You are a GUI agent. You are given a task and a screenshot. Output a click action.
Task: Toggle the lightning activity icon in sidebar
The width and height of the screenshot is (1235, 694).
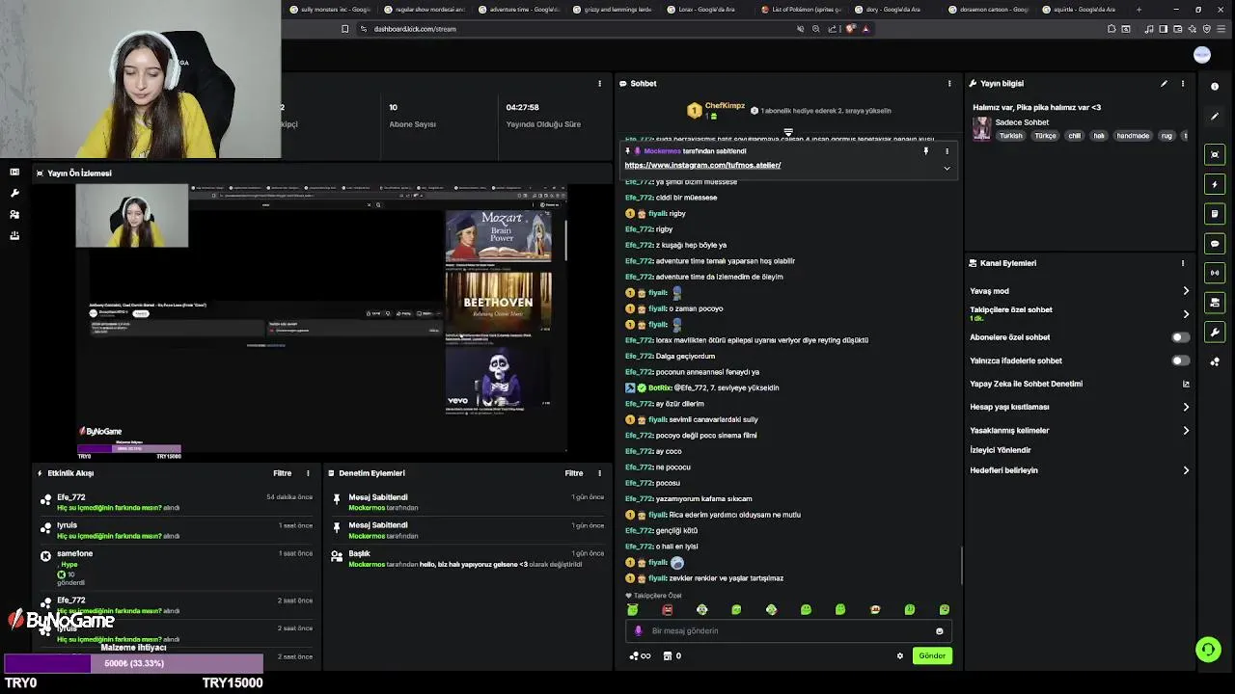[1215, 184]
